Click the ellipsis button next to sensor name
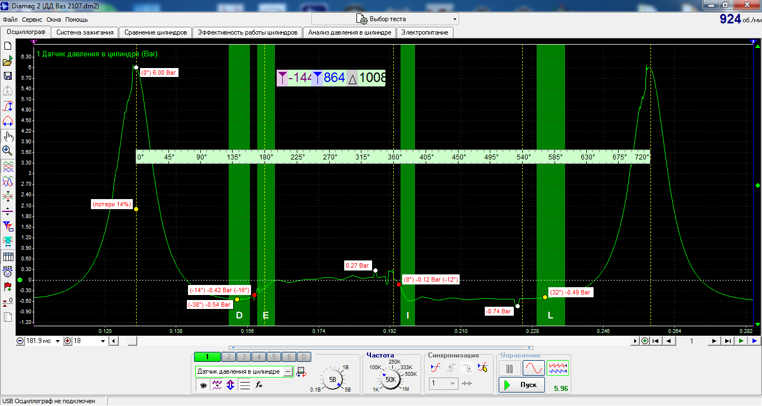The width and height of the screenshot is (762, 406). pos(288,371)
